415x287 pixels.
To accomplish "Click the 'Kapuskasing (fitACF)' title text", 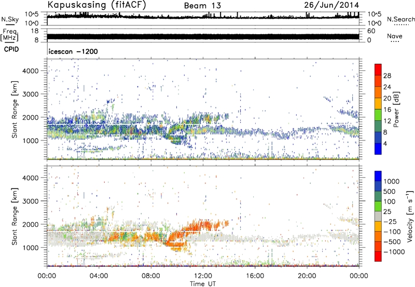I will tap(96, 5).
